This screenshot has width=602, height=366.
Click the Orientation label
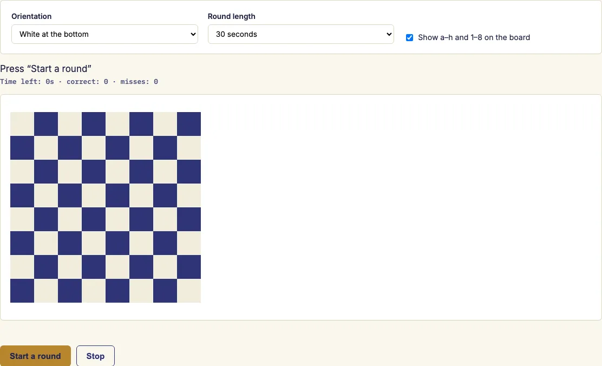[31, 16]
